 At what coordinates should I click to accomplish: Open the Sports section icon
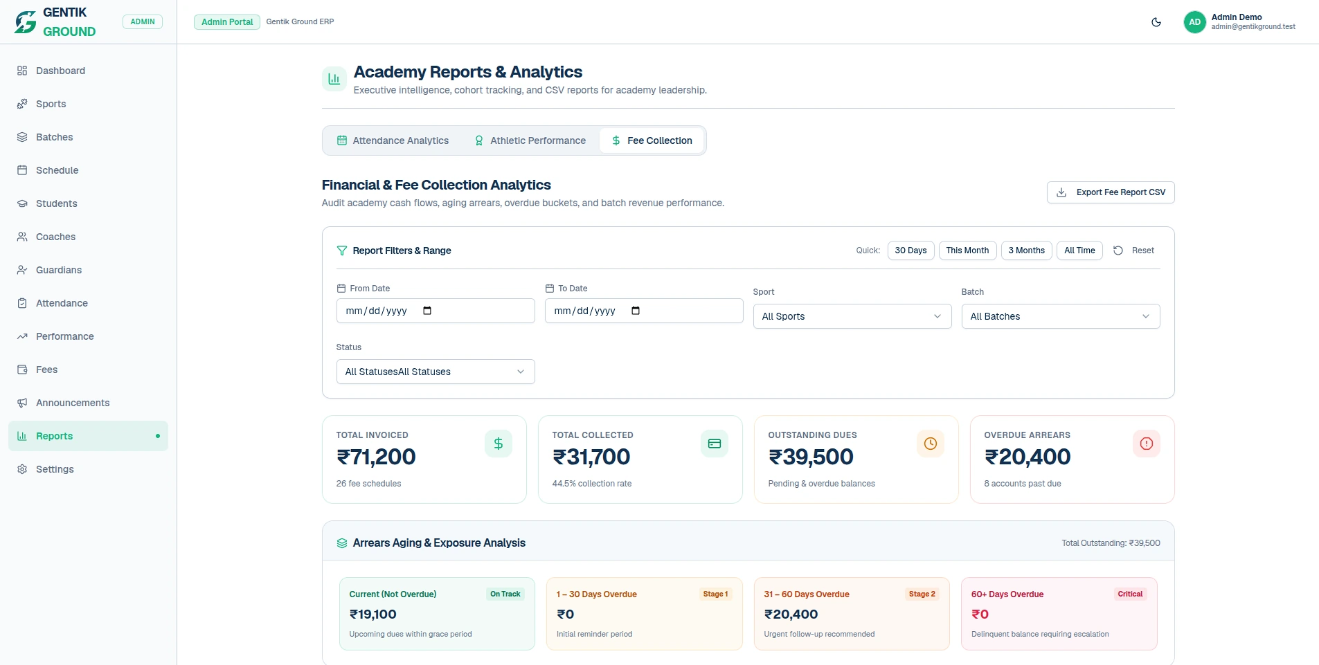coord(22,104)
